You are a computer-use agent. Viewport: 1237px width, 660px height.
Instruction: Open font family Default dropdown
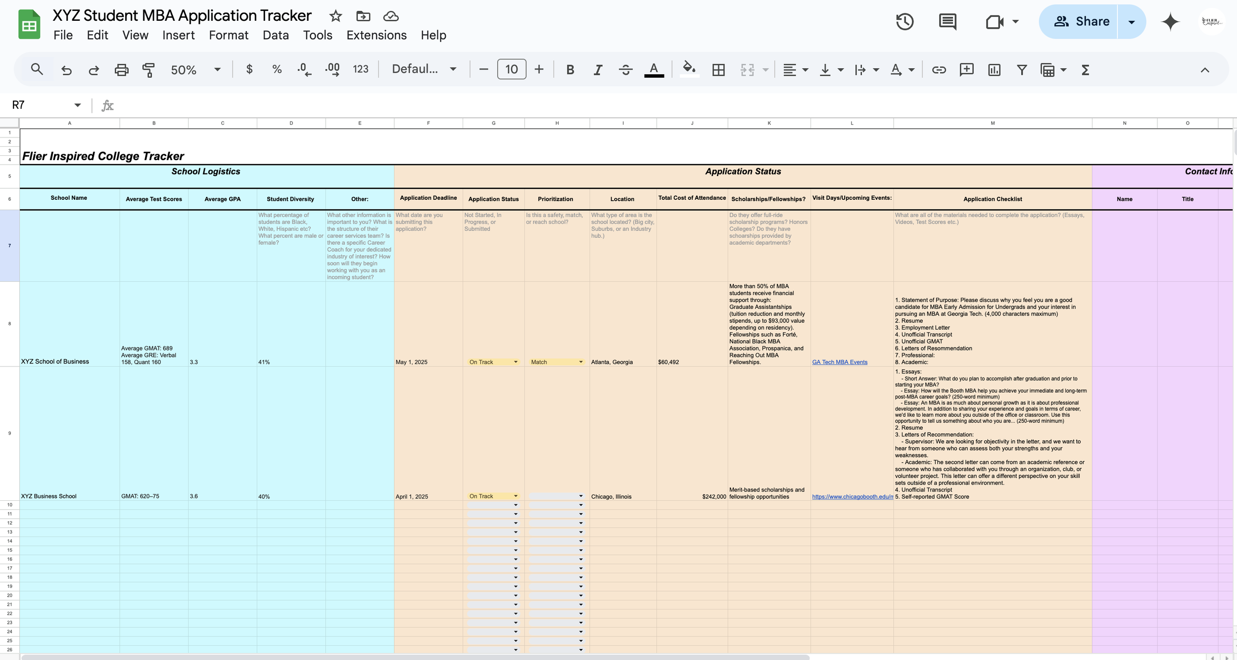tap(424, 69)
